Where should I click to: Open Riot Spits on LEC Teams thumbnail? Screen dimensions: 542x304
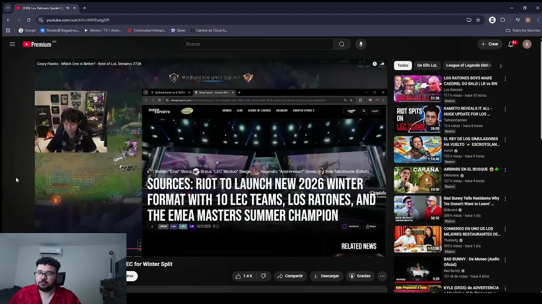[418, 119]
